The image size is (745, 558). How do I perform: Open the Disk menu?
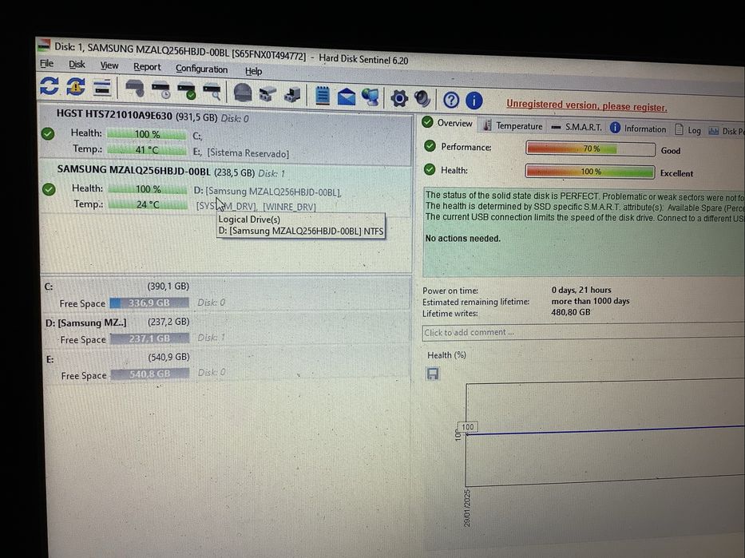[77, 64]
